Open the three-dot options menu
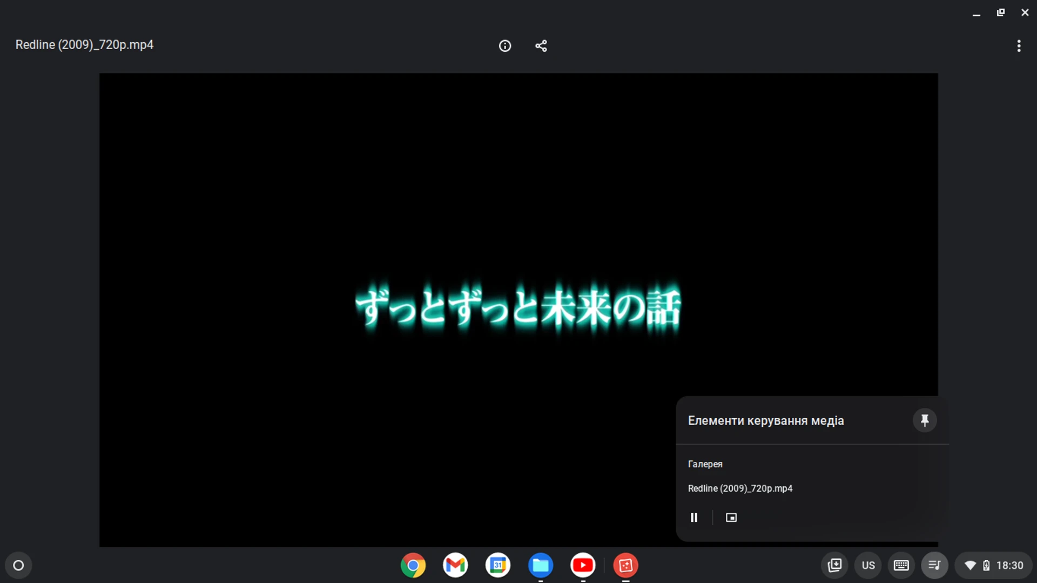The width and height of the screenshot is (1037, 583). pyautogui.click(x=1019, y=45)
